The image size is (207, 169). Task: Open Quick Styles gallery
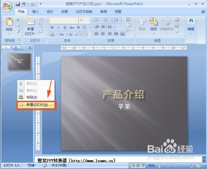[167, 25]
